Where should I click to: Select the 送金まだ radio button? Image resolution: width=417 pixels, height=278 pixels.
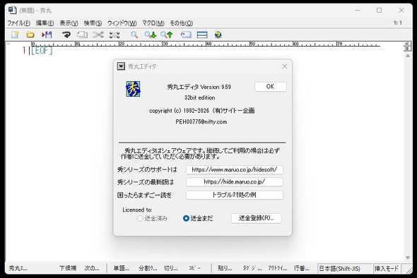186,218
